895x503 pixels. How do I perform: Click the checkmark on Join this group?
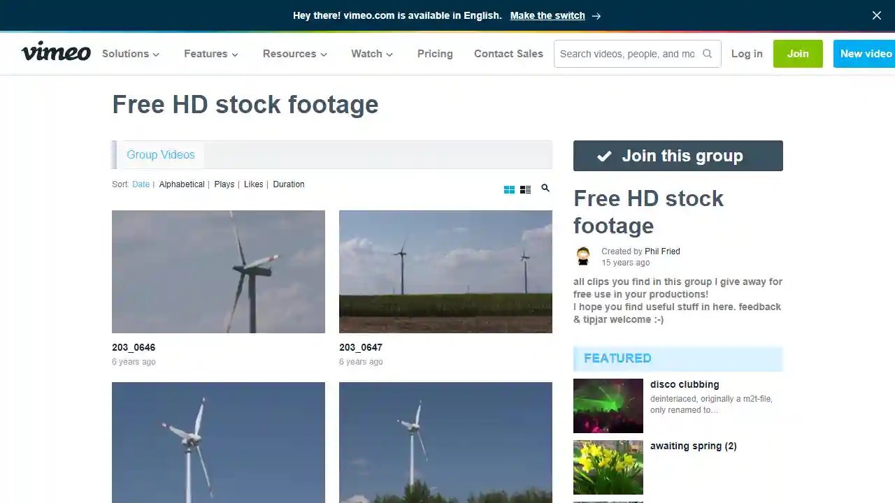point(604,156)
